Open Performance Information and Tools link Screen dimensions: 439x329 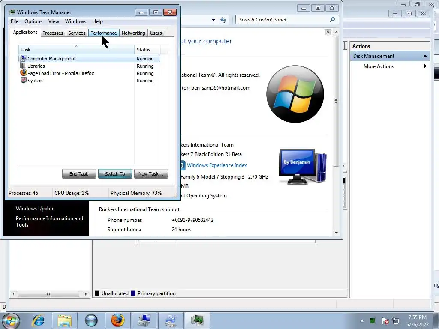pyautogui.click(x=50, y=221)
